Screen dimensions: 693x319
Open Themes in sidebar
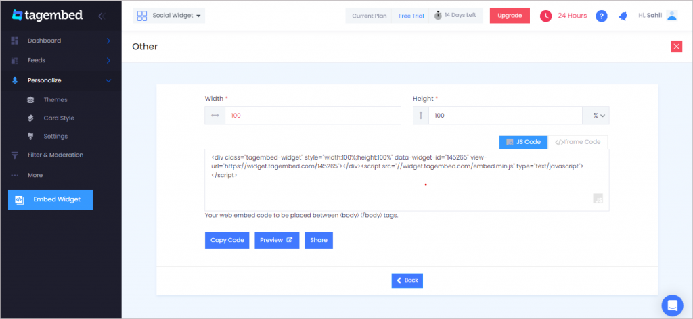point(55,100)
